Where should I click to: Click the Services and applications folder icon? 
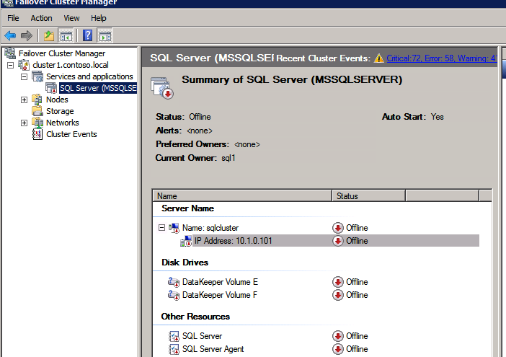pos(37,76)
